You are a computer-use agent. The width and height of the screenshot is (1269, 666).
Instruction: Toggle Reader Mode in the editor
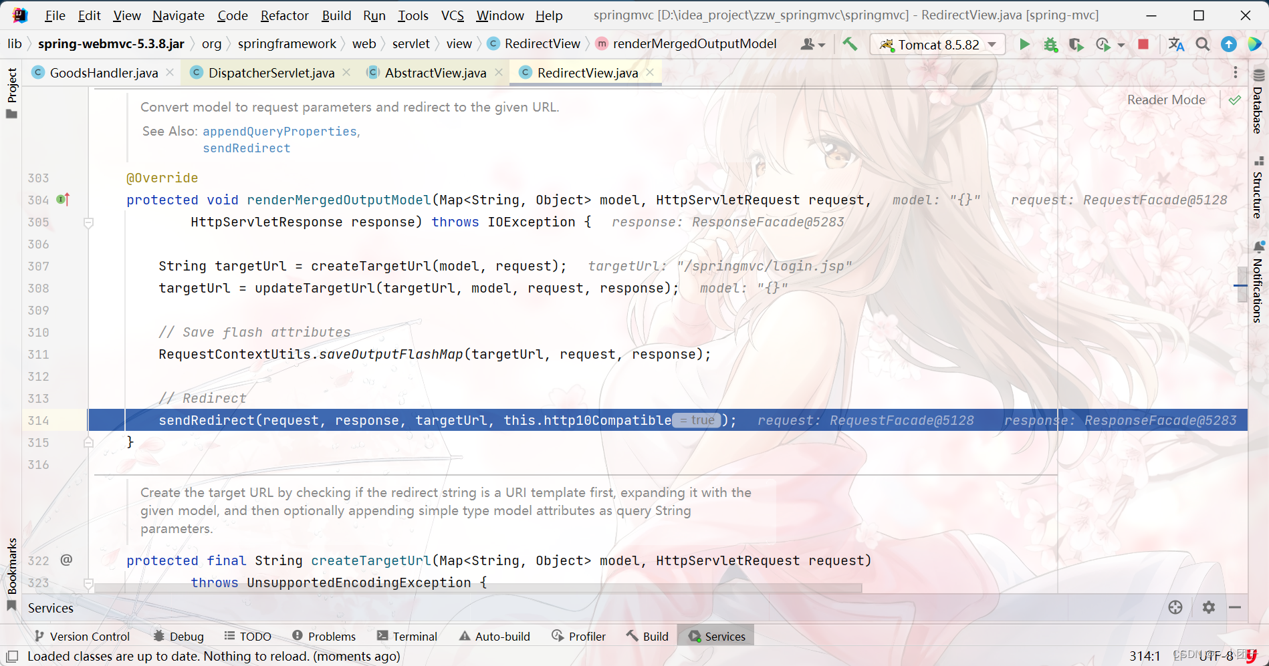point(1166,100)
